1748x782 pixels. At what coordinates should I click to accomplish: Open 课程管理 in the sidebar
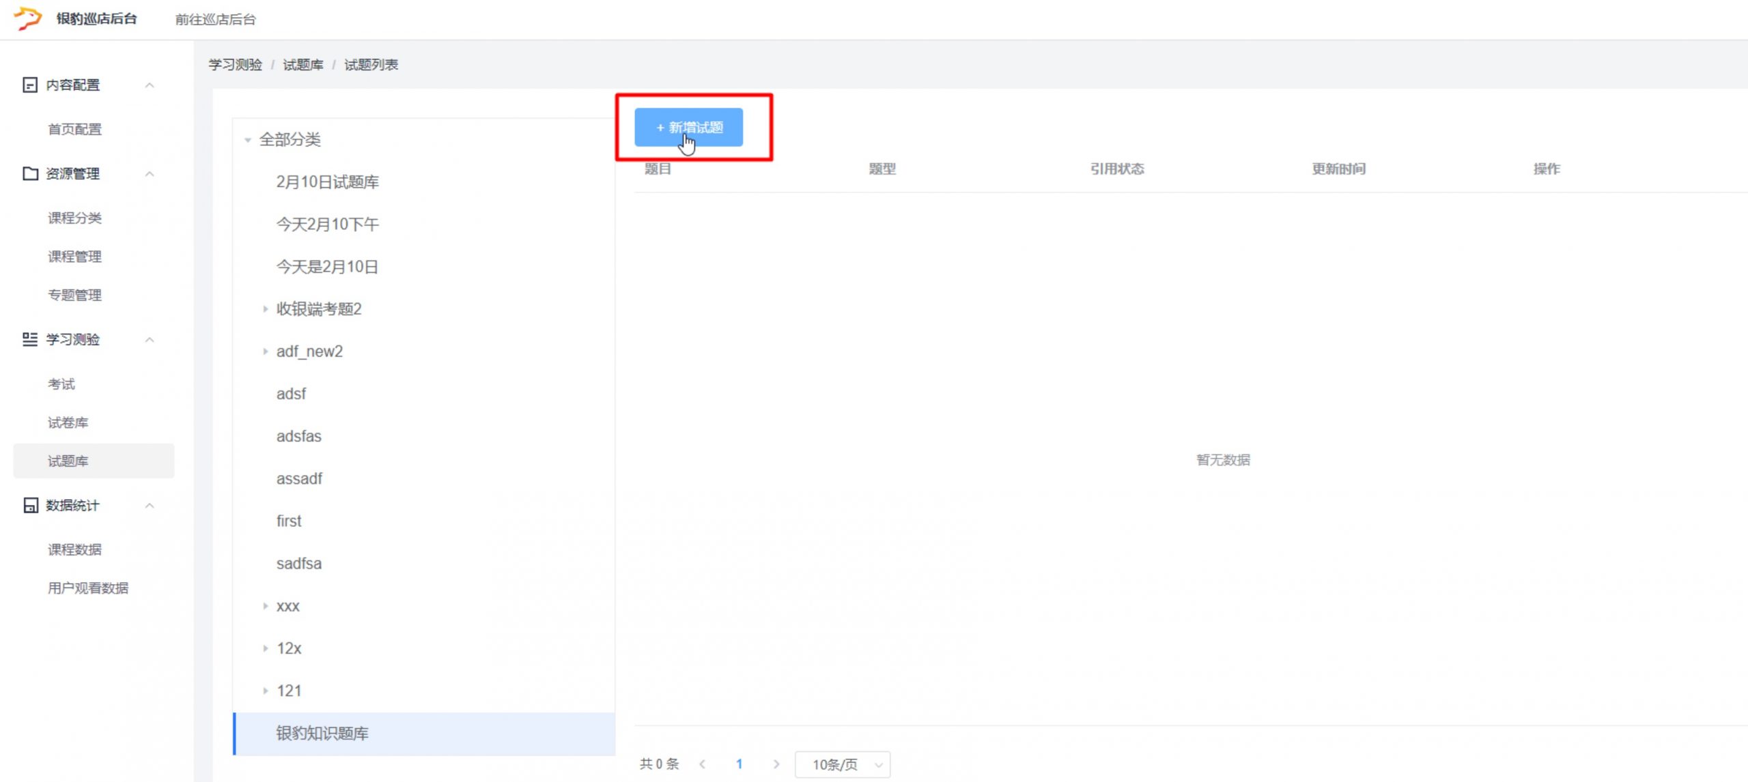(74, 257)
